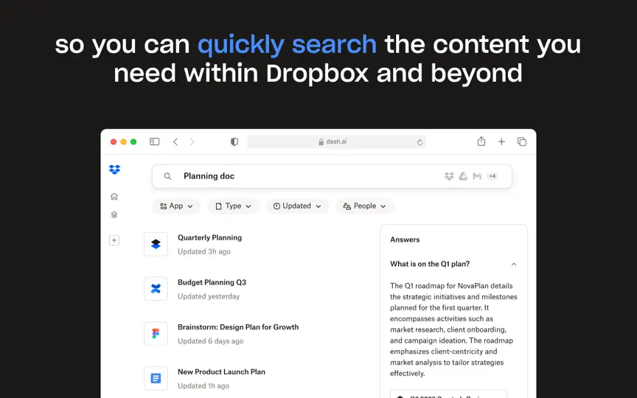
Task: Click the Budget Planning Q3 result title
Action: coord(212,282)
